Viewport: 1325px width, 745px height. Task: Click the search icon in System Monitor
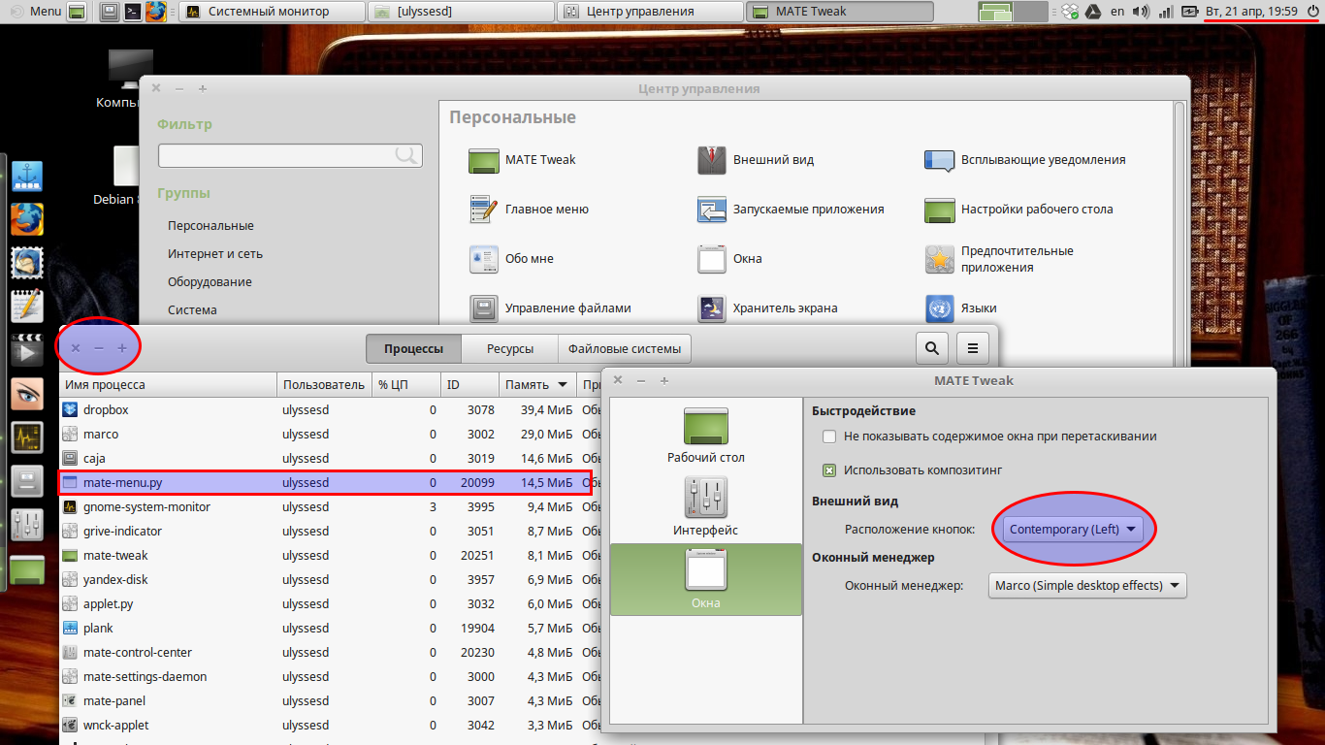931,347
